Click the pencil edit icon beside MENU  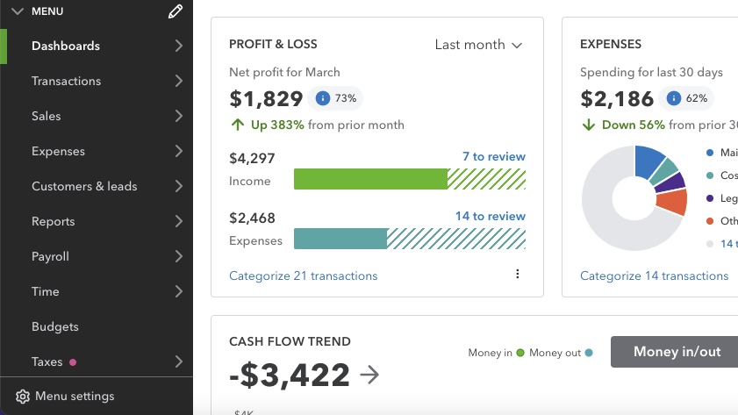tap(176, 11)
